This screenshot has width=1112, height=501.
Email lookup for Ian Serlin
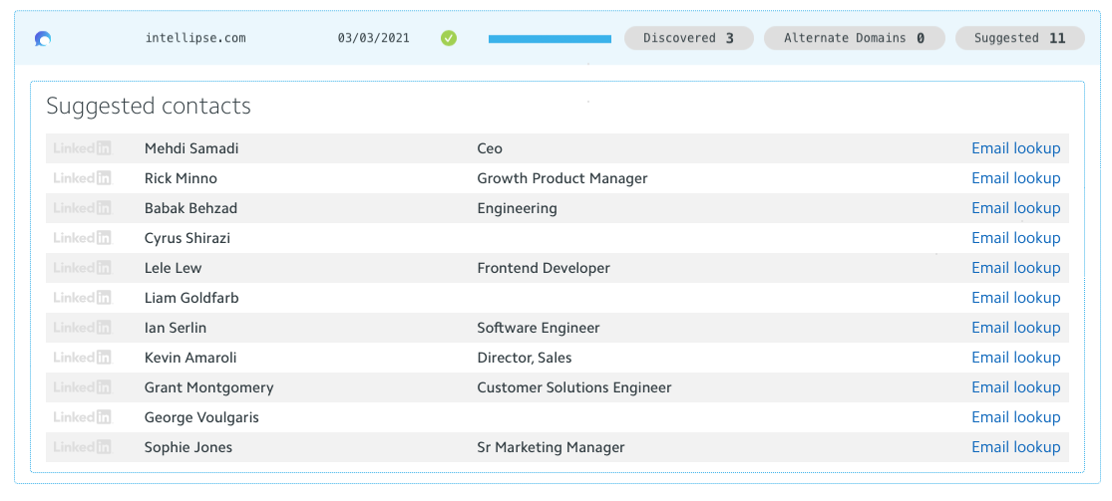[x=1015, y=328]
